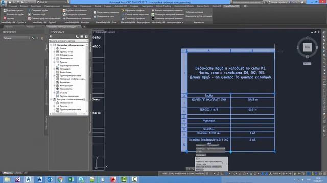Viewport: 327px width, 183px height.
Task: Click the command line settings wrench icon
Action: click(193, 169)
